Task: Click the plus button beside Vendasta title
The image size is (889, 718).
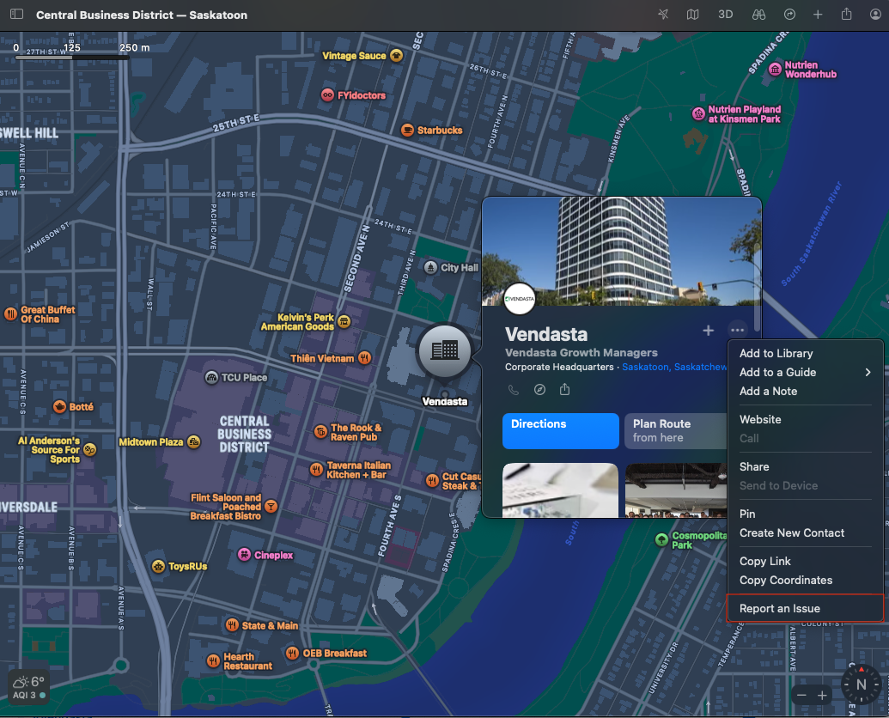Action: [708, 331]
